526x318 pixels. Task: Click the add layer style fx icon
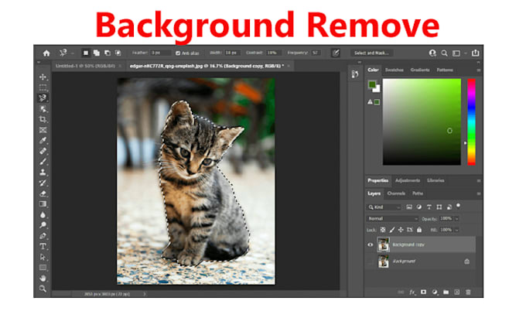point(412,292)
